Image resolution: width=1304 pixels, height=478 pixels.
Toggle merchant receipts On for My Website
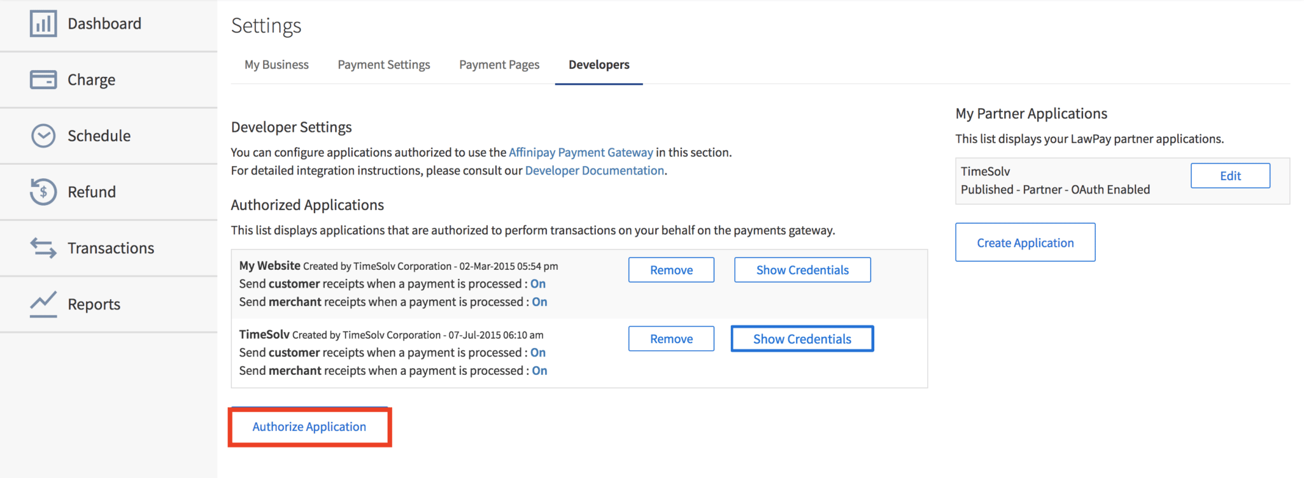[x=539, y=302]
